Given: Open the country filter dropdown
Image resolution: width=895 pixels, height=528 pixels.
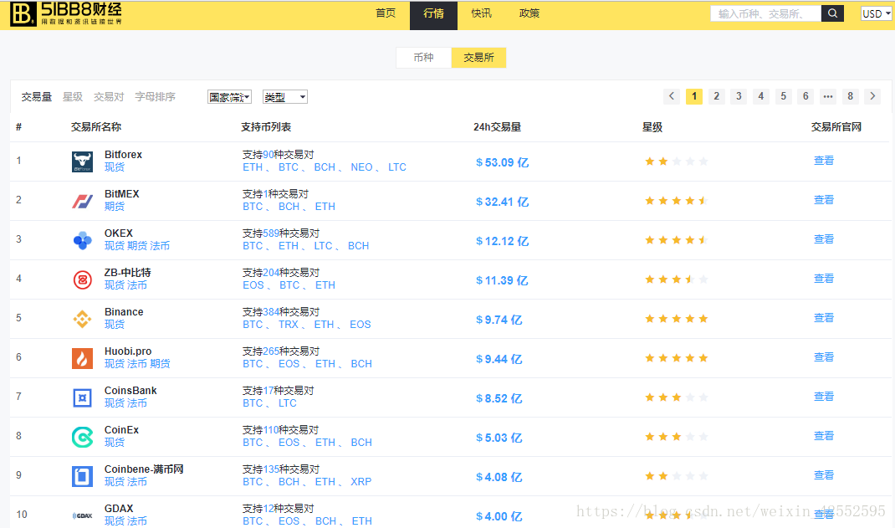Looking at the screenshot, I should coord(229,97).
